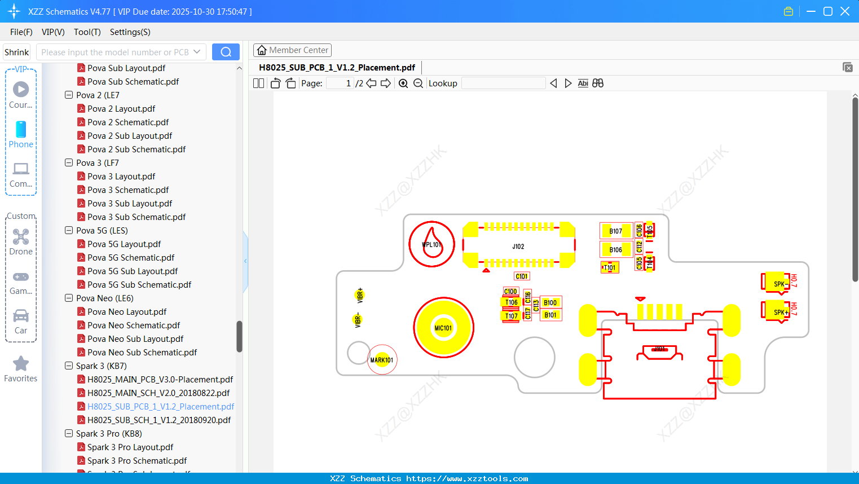Collapse the Pova 5G (LES) tree node

tap(68, 230)
